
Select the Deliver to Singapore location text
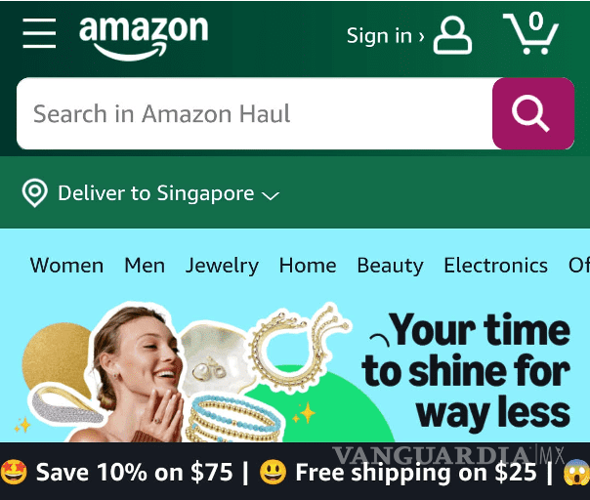(156, 193)
